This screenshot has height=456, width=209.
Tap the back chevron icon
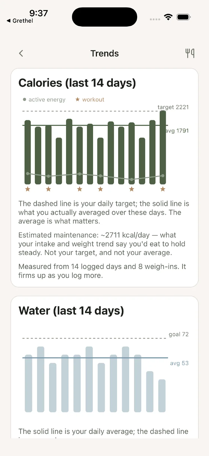click(x=21, y=53)
